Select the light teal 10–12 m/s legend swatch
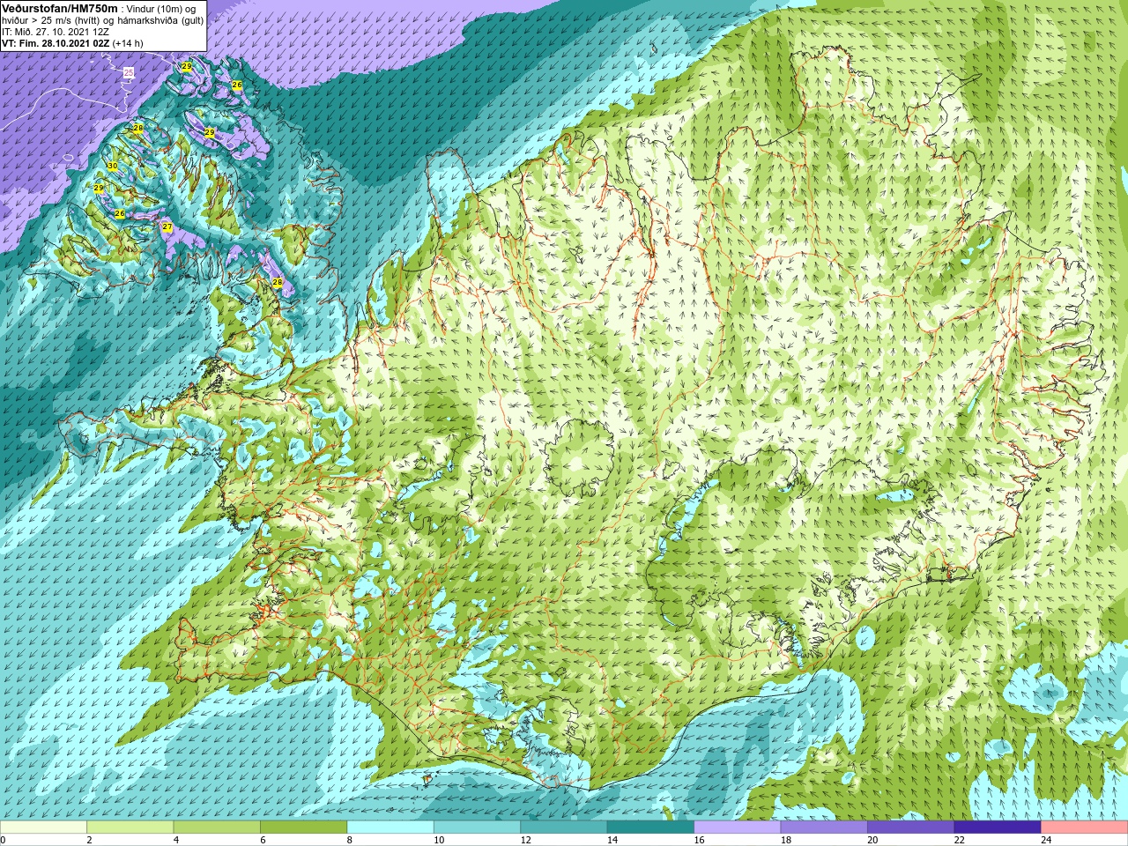Image resolution: width=1128 pixels, height=846 pixels. (477, 827)
